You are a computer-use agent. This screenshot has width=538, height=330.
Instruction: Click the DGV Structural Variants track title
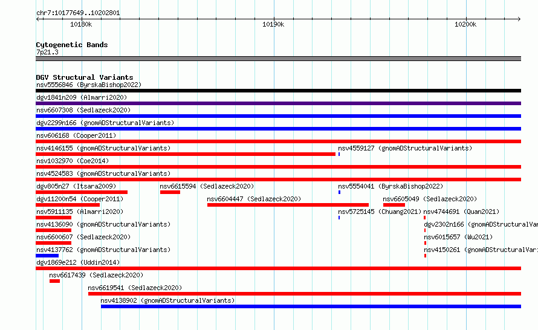(85, 77)
